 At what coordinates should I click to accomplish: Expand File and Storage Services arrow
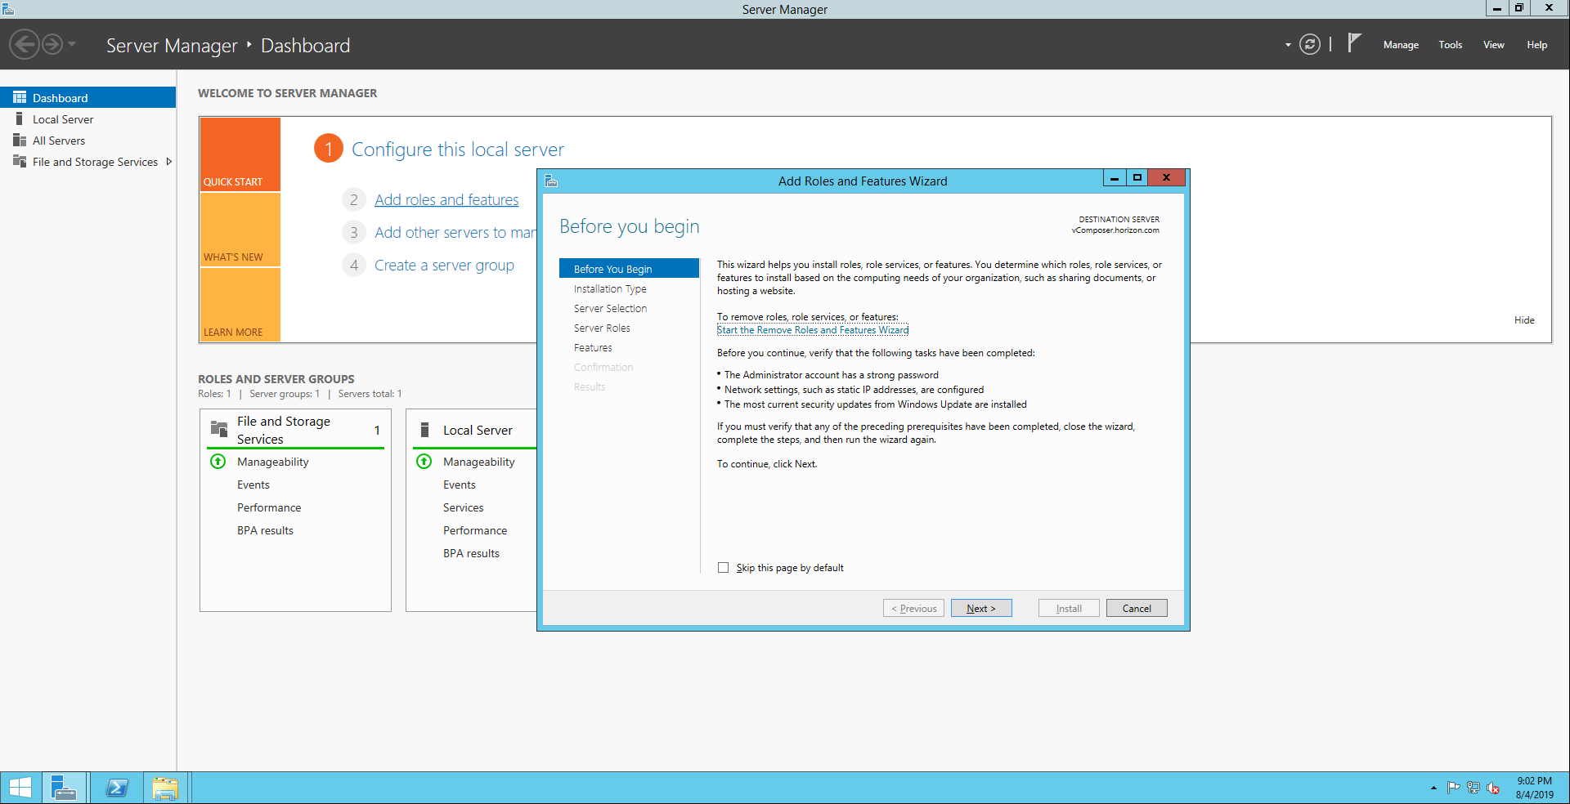tap(169, 162)
